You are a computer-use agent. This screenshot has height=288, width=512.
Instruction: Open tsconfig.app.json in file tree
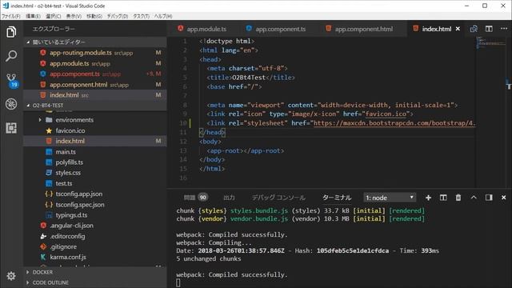(x=94, y=194)
